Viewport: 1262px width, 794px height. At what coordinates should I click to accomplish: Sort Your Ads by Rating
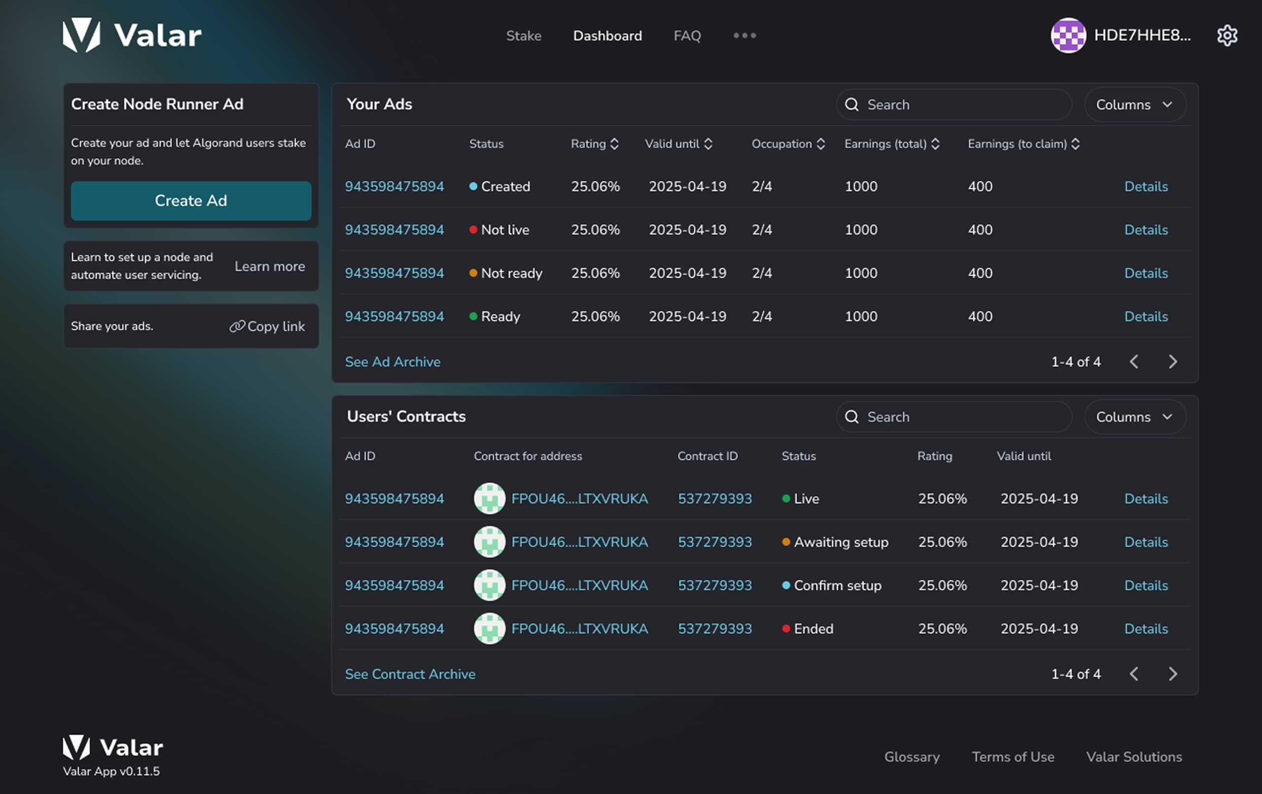[614, 144]
